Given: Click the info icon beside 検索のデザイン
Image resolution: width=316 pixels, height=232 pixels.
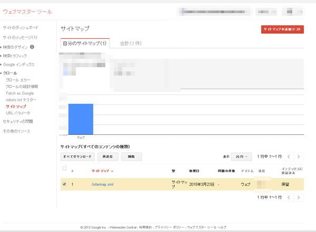Looking at the screenshot, I should pos(33,47).
